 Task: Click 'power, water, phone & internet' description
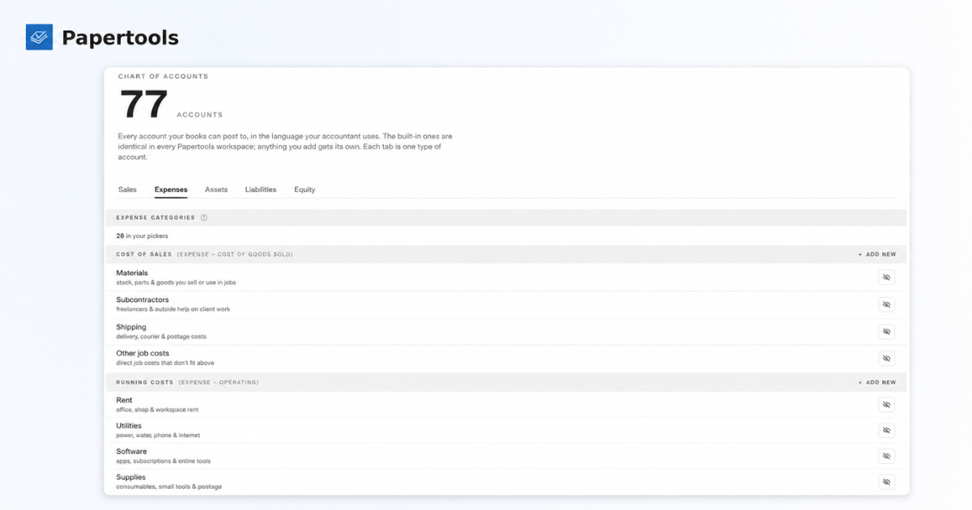[158, 436]
